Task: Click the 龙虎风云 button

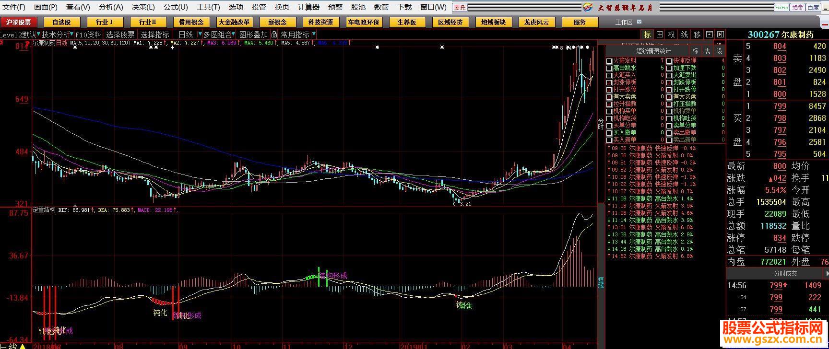Action: coord(536,22)
